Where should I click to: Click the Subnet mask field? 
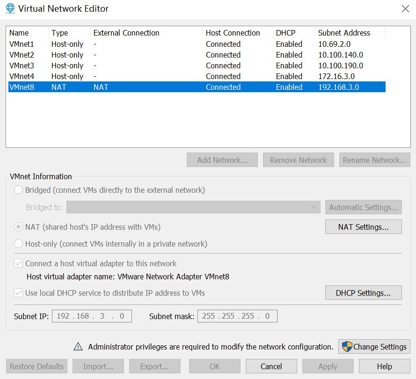pyautogui.click(x=237, y=316)
